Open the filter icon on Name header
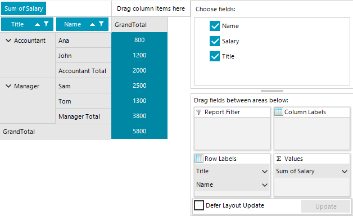Image resolution: width=353 pixels, height=216 pixels. pos(101,24)
